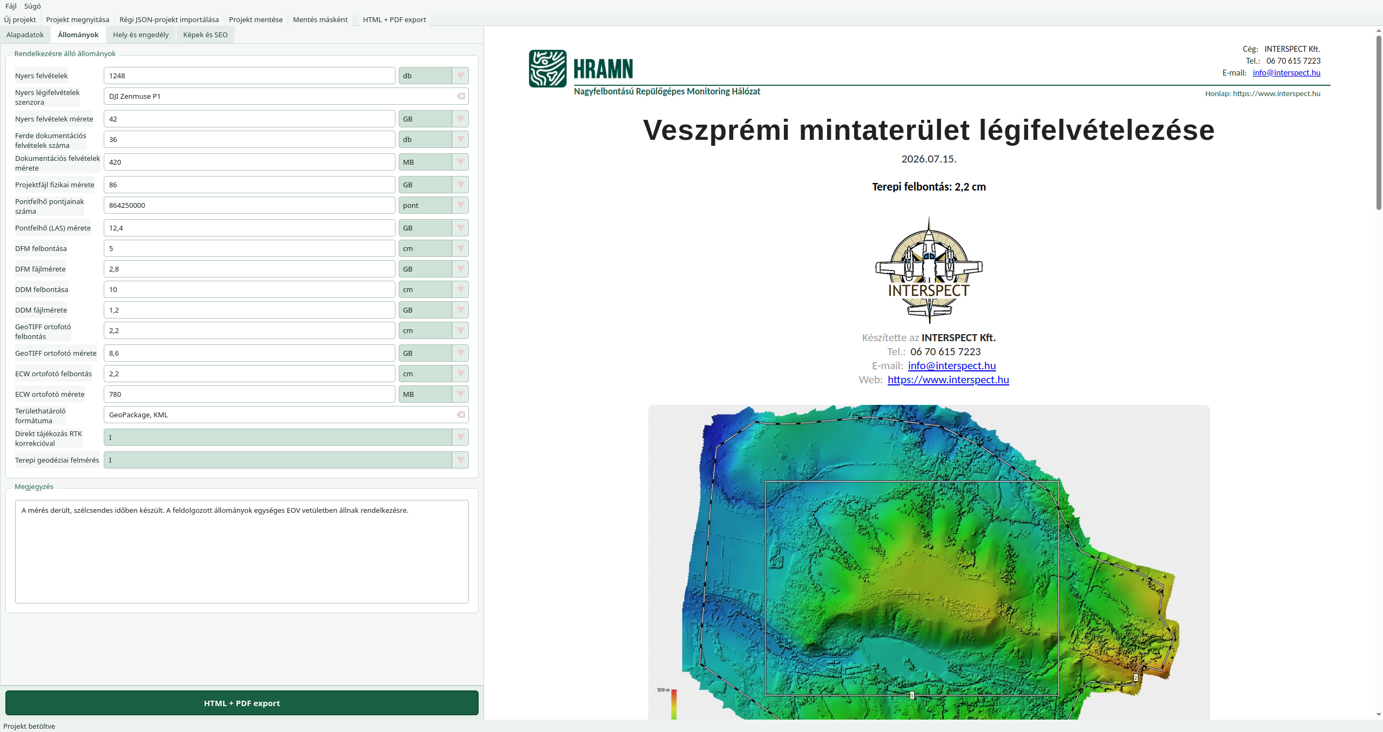Click the Nyers felvételek mérete value field
Viewport: 1383px width, 732px height.
coord(250,119)
